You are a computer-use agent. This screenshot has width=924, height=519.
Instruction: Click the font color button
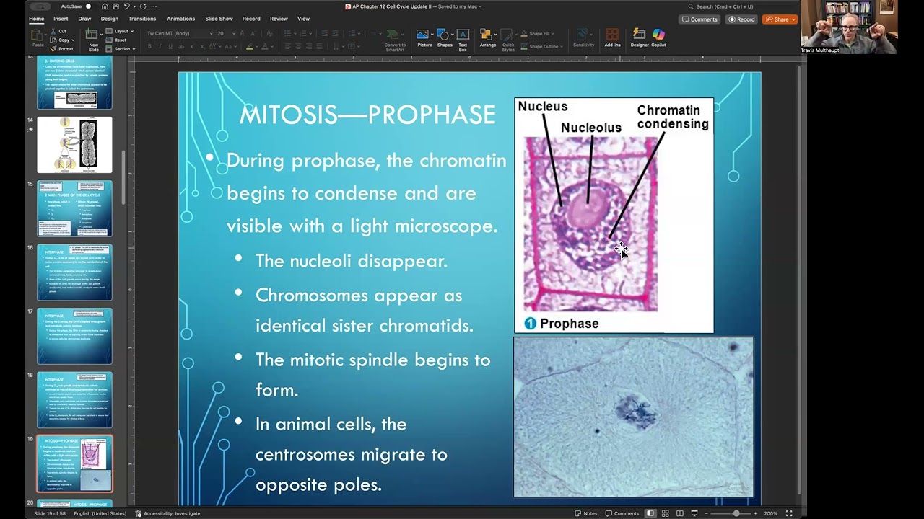[x=265, y=46]
